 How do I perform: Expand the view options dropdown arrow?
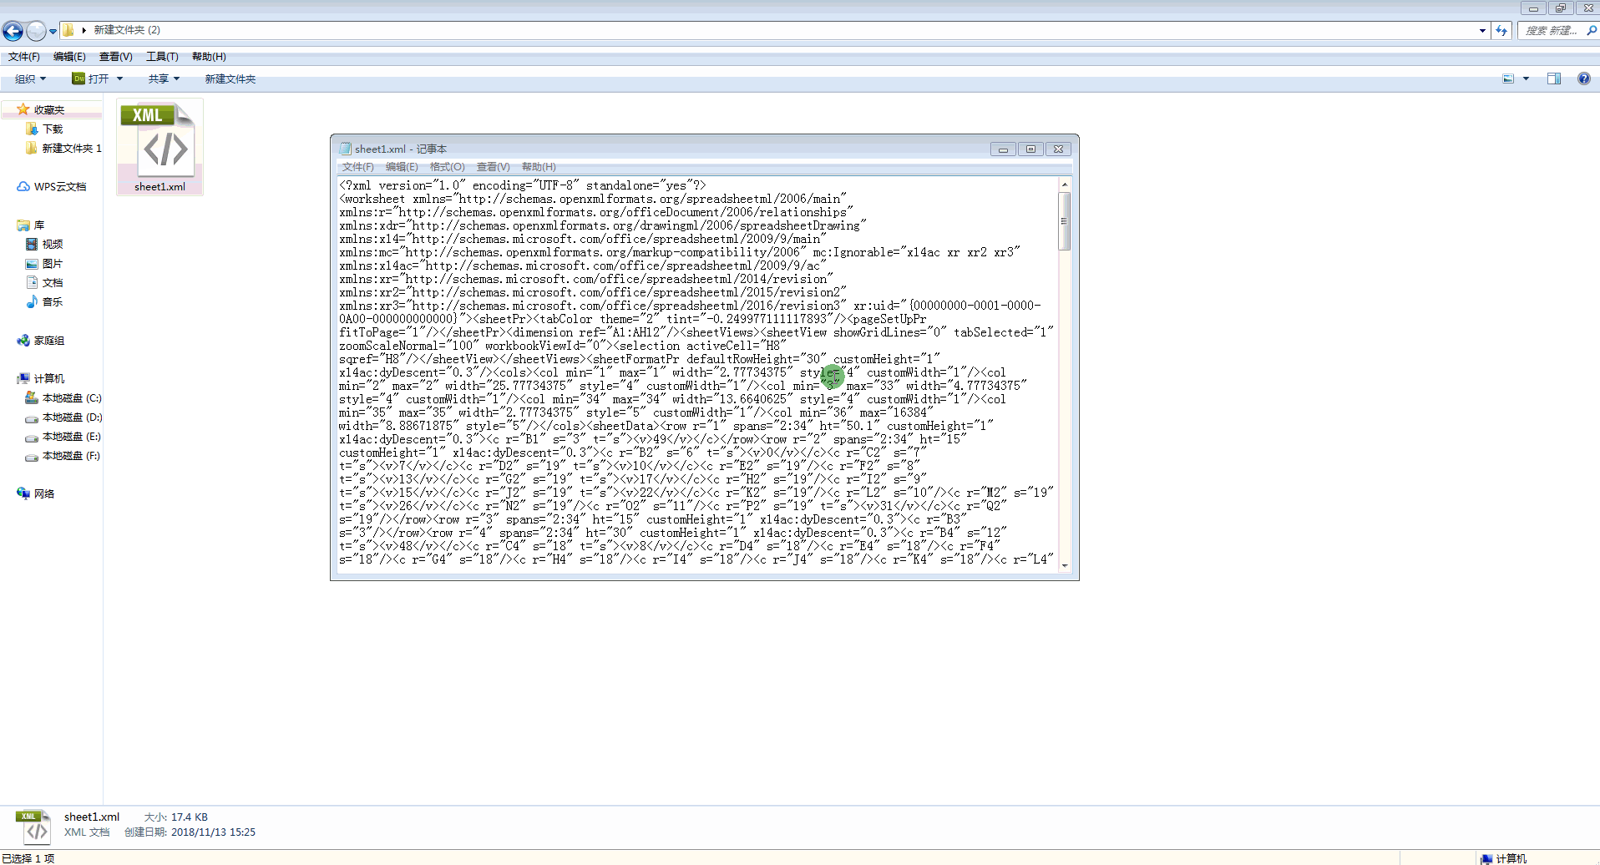[x=1526, y=78]
